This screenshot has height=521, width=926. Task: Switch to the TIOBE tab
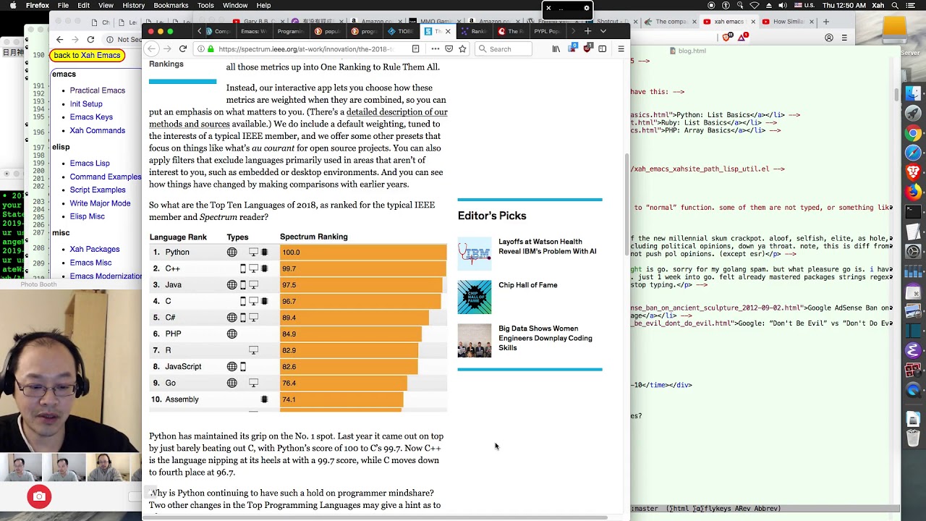(401, 31)
